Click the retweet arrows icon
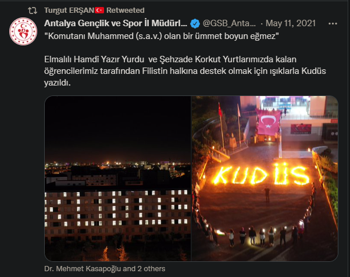The width and height of the screenshot is (350, 277). click(x=33, y=10)
